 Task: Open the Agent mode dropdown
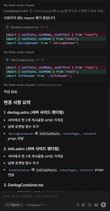pyautogui.click(x=14, y=205)
